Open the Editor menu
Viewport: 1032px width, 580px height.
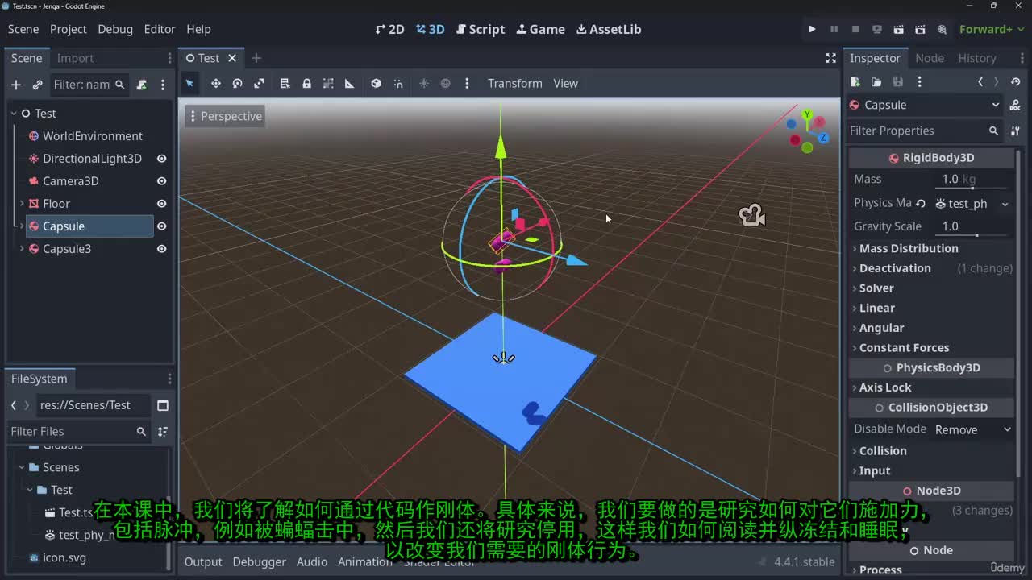click(x=160, y=29)
